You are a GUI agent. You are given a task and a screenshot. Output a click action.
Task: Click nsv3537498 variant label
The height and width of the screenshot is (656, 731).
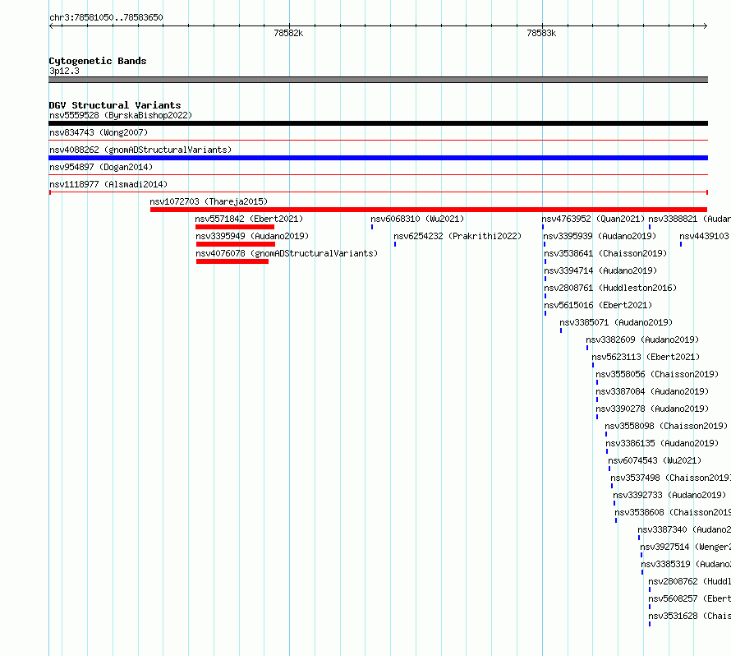[x=671, y=478]
